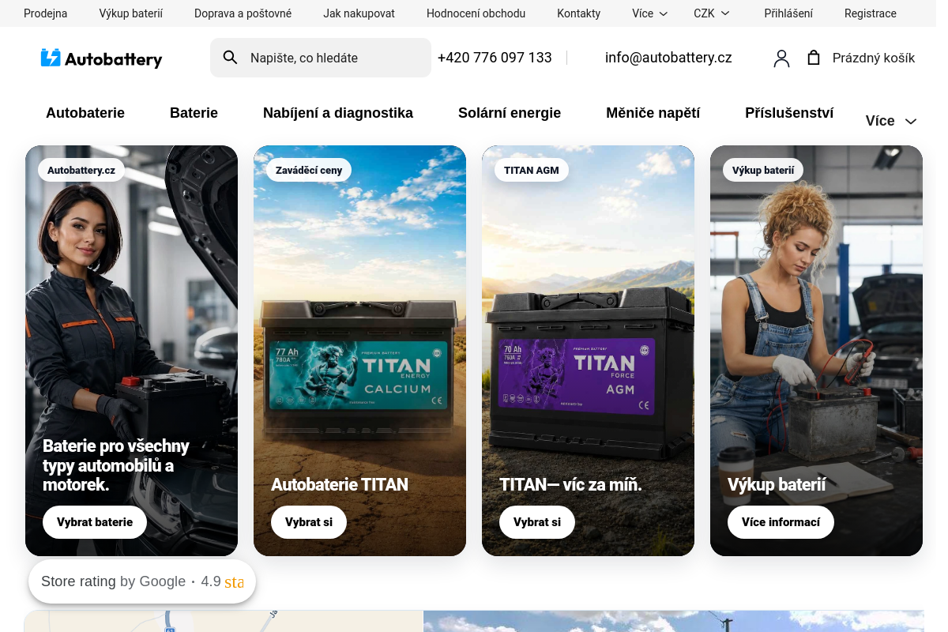The height and width of the screenshot is (632, 948).
Task: Expand the Více dropdown in top bar
Action: coord(650,13)
